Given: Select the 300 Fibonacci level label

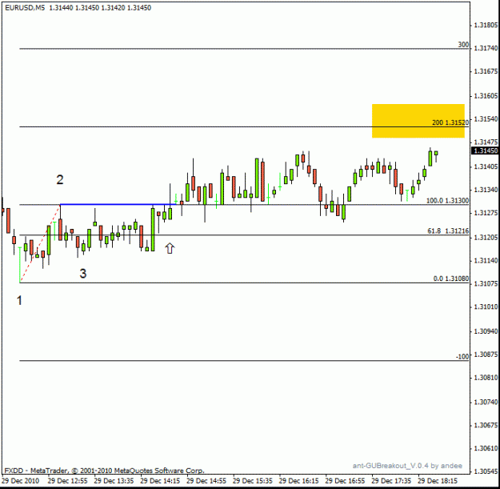Looking at the screenshot, I should 463,45.
